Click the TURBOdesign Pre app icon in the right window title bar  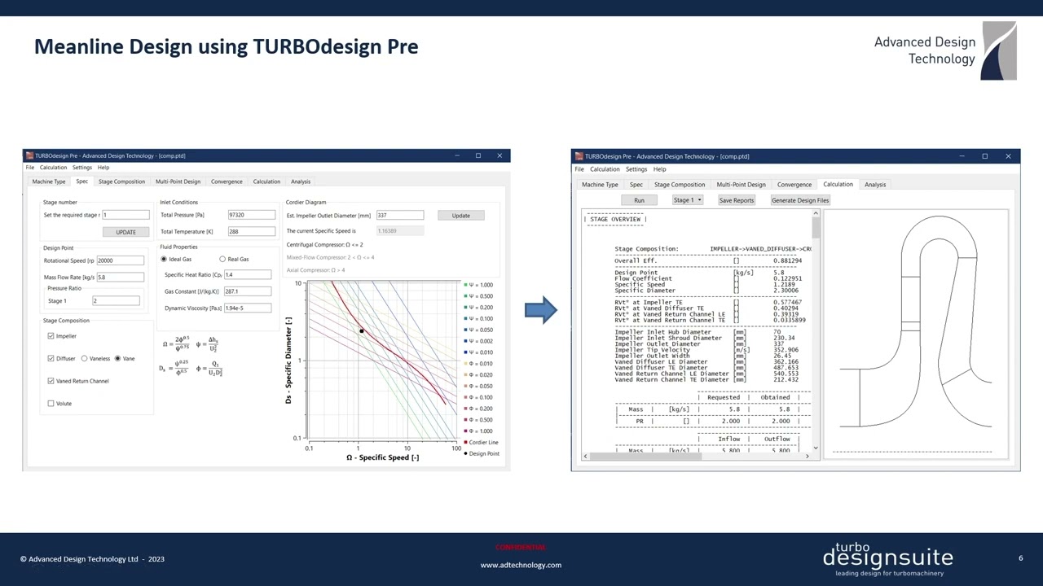coord(579,156)
